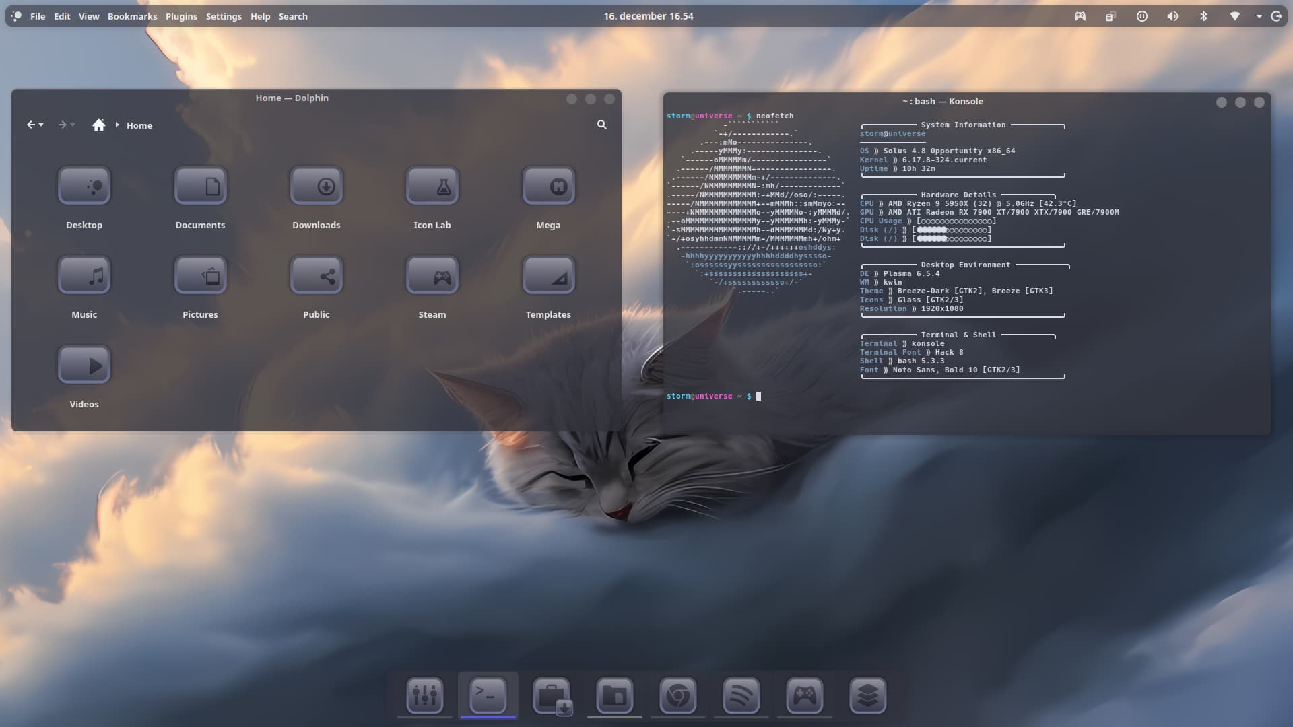The image size is (1293, 727).
Task: Click the logout icon in top panel
Action: point(1276,16)
